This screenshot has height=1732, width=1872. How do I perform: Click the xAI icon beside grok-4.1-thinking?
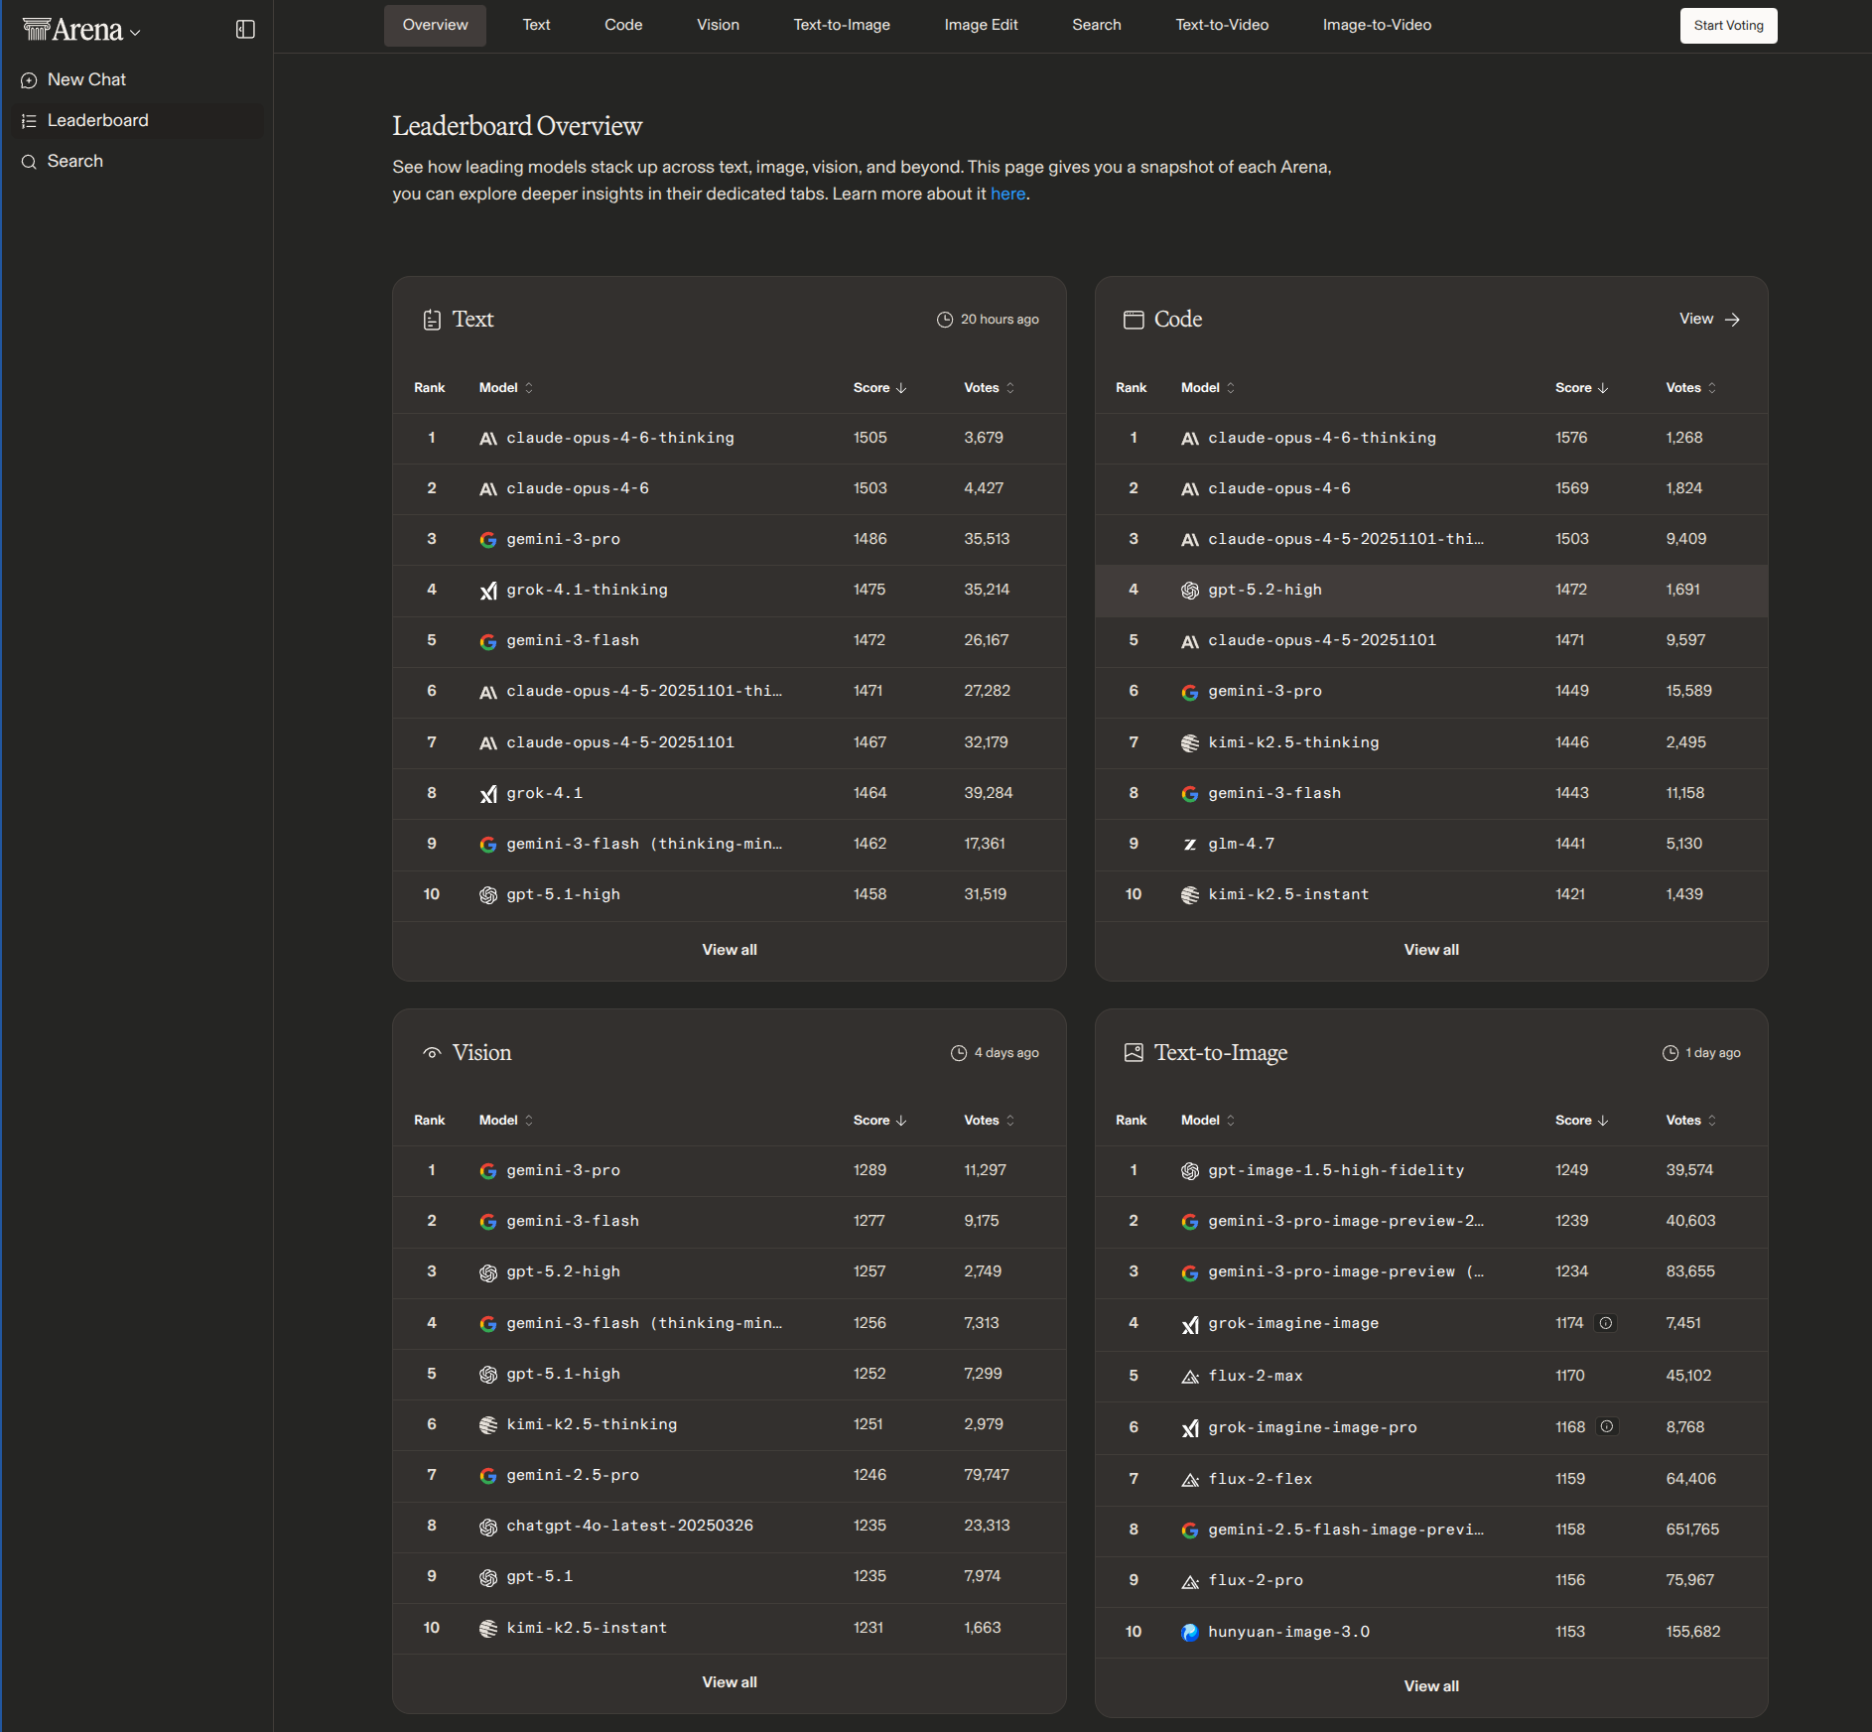[488, 590]
